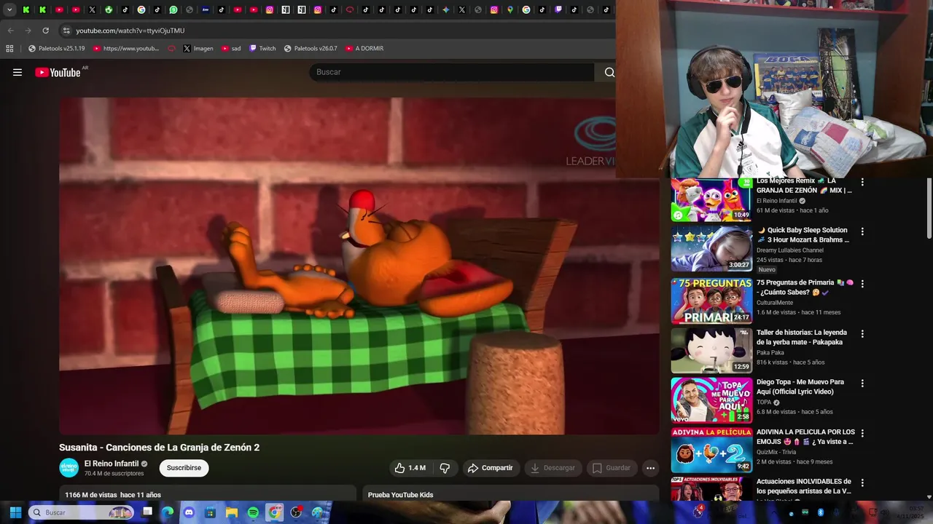Open Spotify from the taskbar
933x524 pixels.
click(253, 512)
